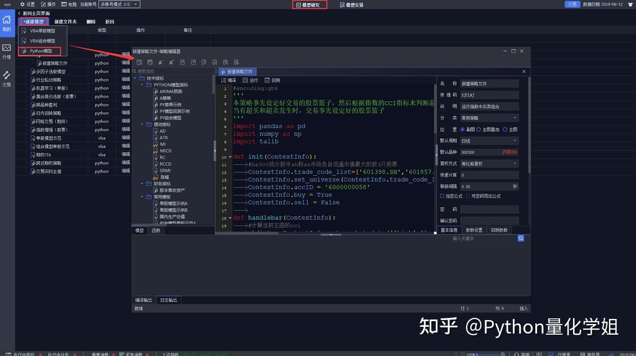Screen dimensions: 636x356
Task: Increase editor font size with A+ icon
Action: (172, 62)
